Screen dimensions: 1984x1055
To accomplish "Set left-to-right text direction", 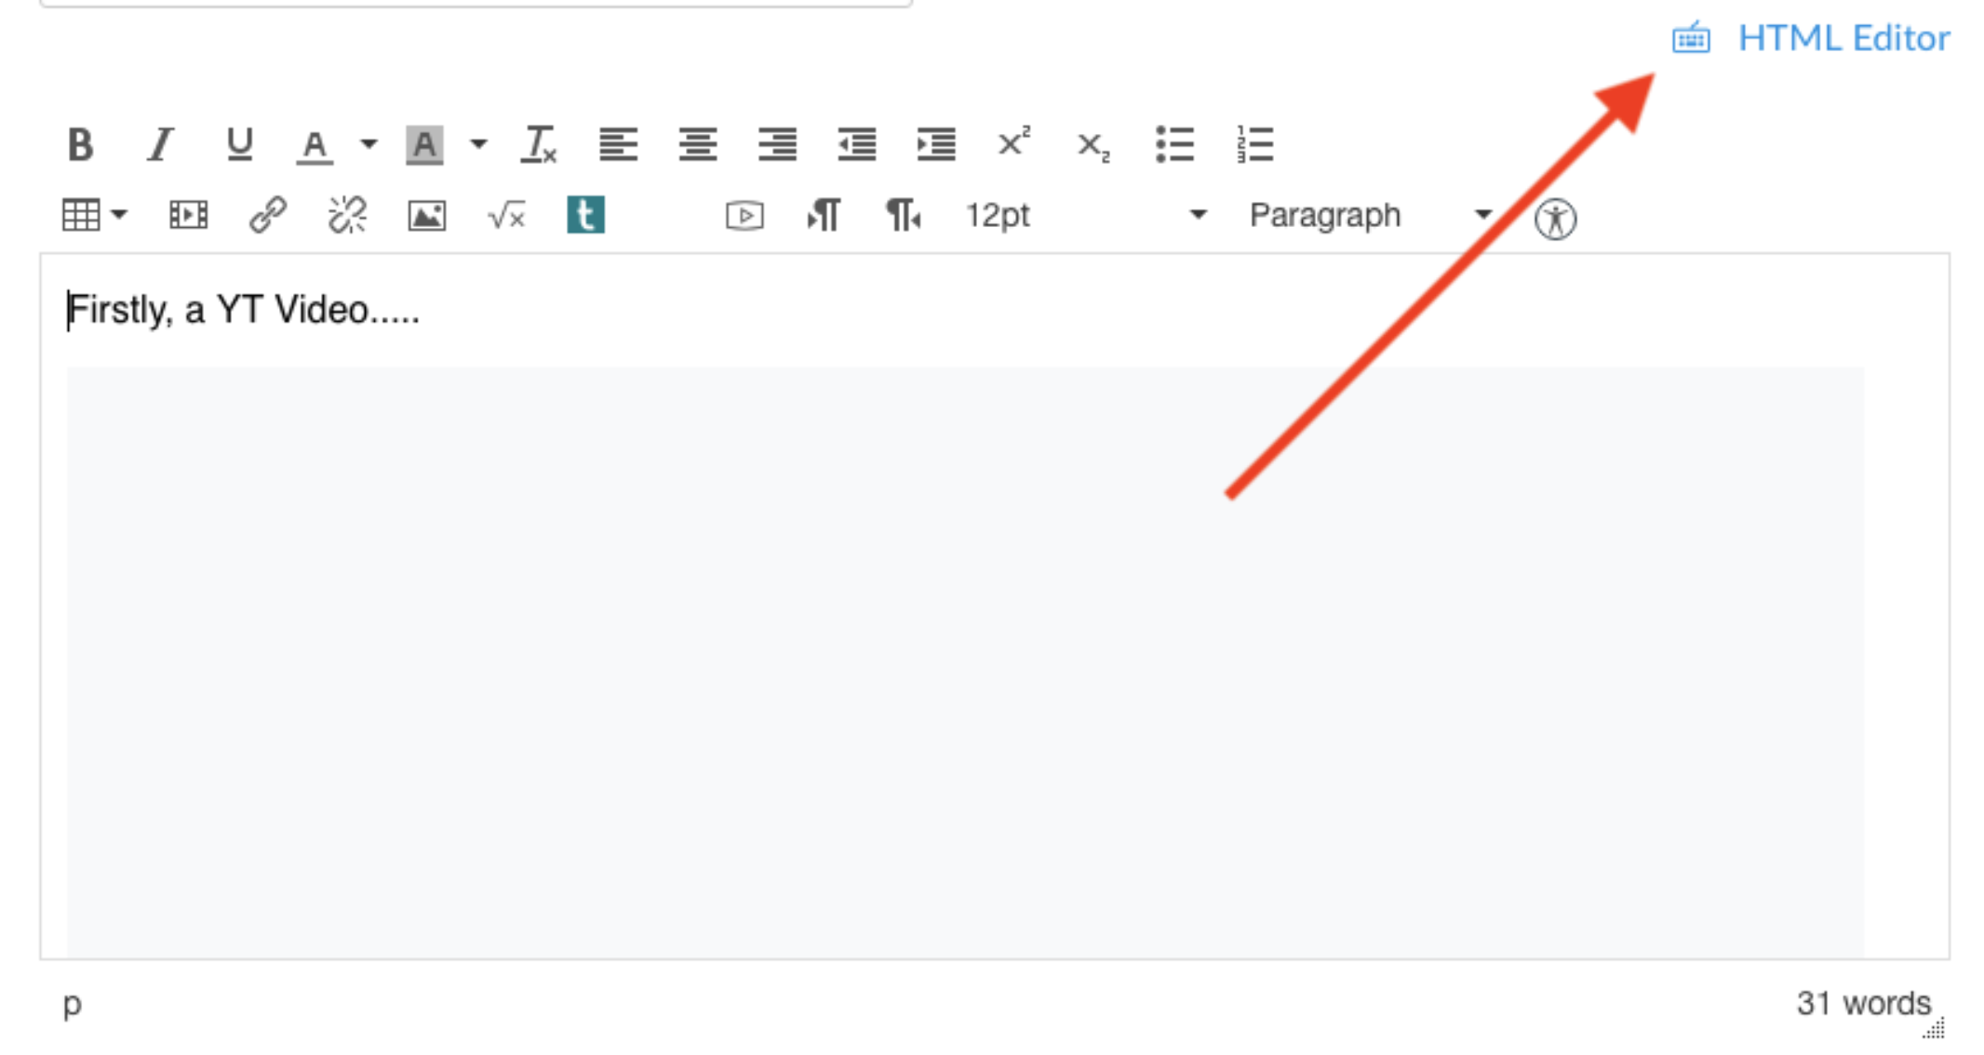I will point(824,216).
